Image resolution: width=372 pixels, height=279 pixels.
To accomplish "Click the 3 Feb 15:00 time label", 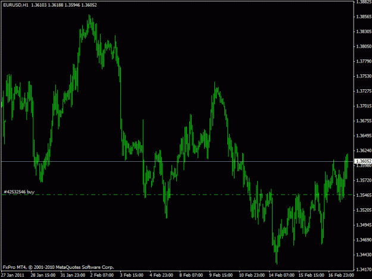I will click(x=132, y=275).
